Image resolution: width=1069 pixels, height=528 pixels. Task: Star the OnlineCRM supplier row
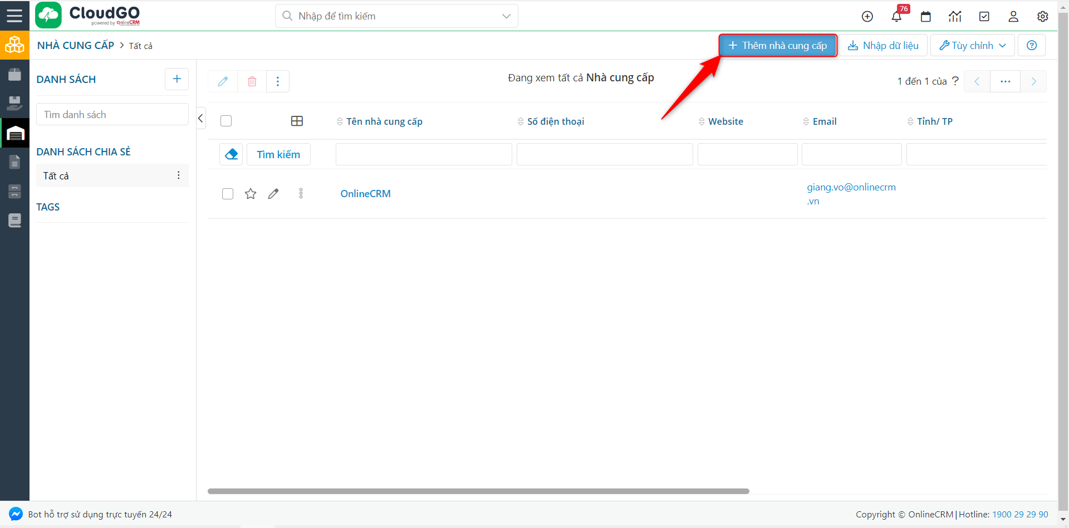click(251, 194)
